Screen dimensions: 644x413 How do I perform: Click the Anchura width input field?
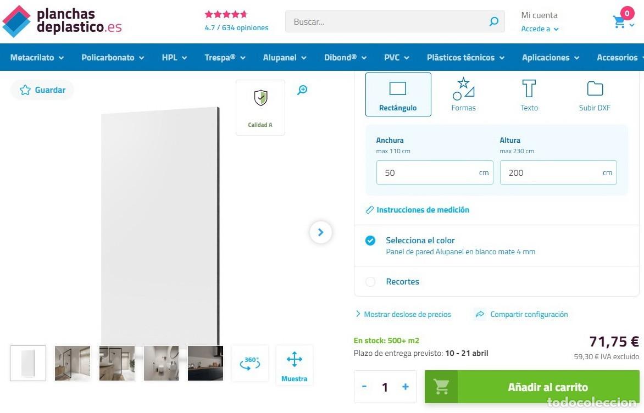(x=435, y=172)
